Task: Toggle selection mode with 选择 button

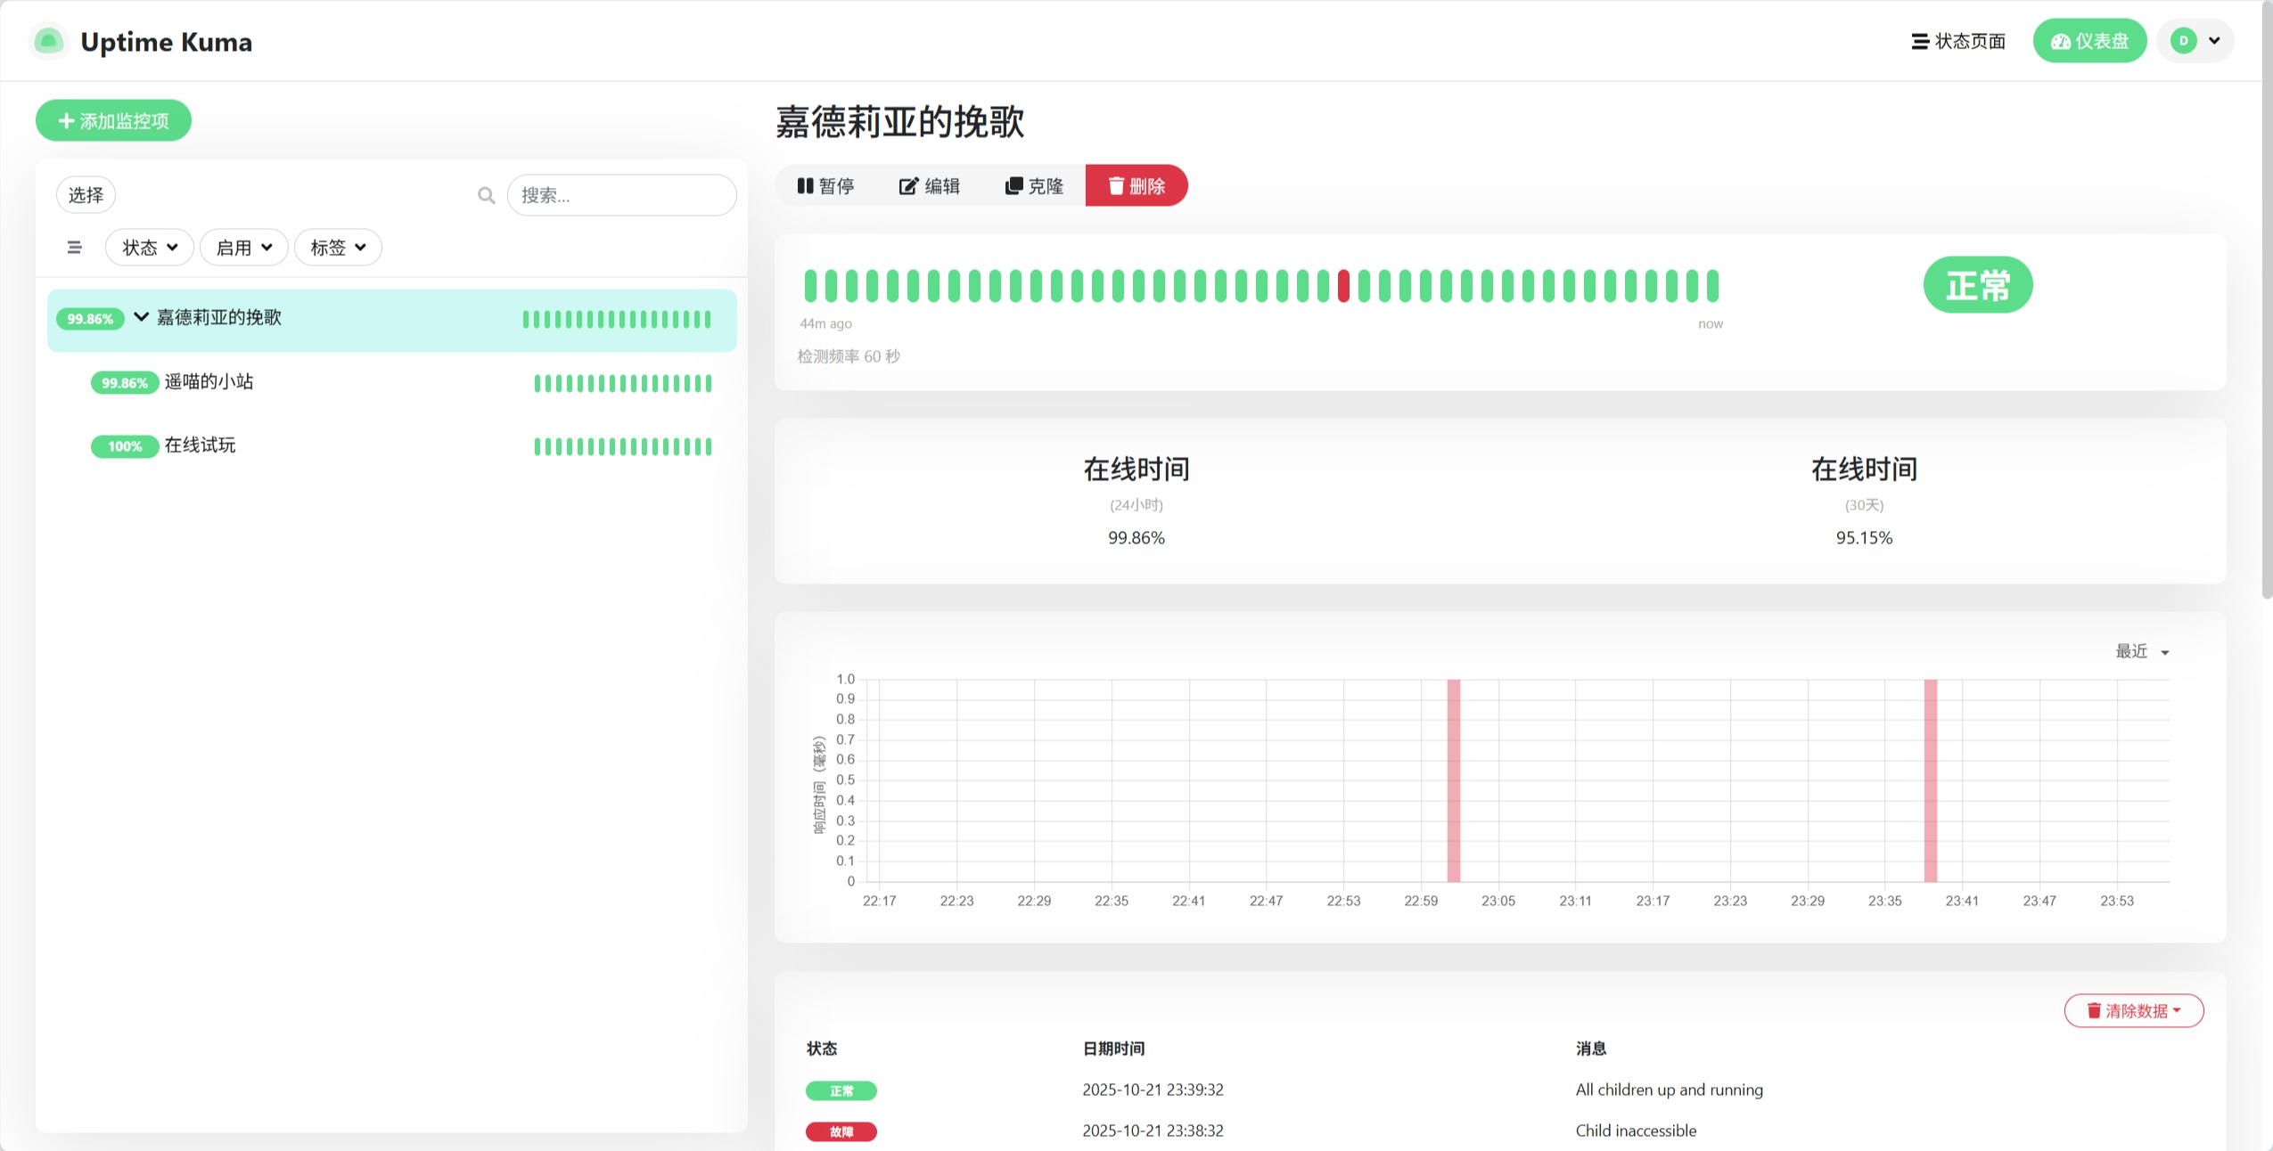Action: click(x=86, y=195)
